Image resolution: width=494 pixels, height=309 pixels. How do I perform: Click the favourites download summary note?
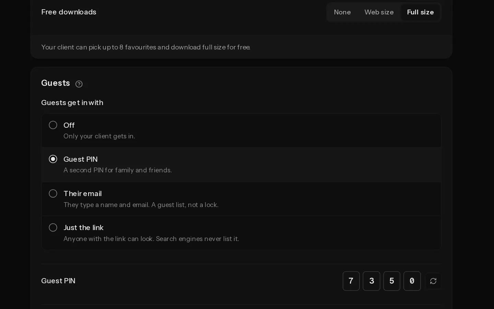(x=146, y=47)
